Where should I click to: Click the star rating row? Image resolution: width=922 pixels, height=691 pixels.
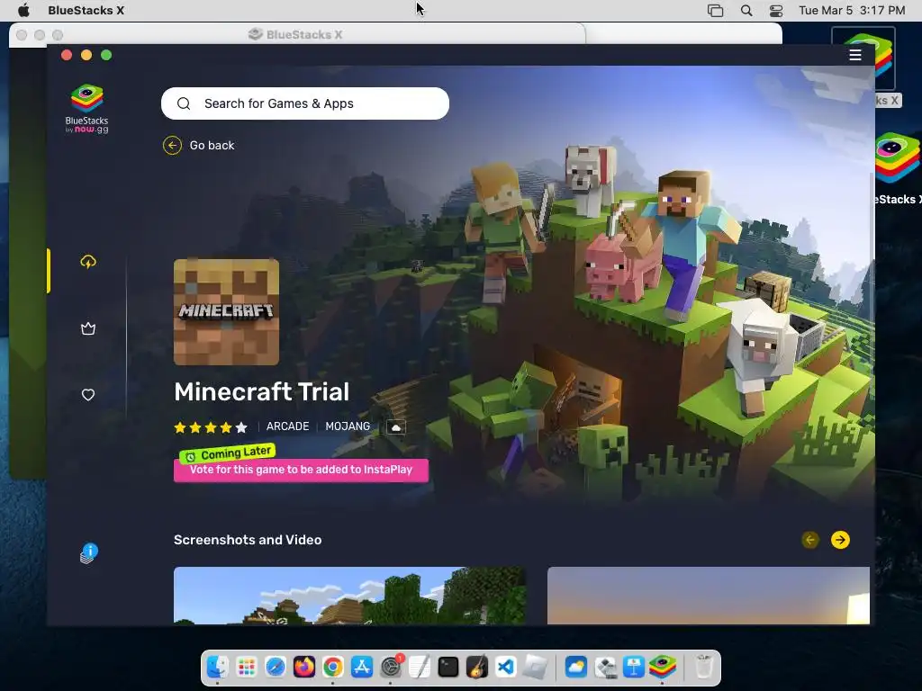point(211,427)
